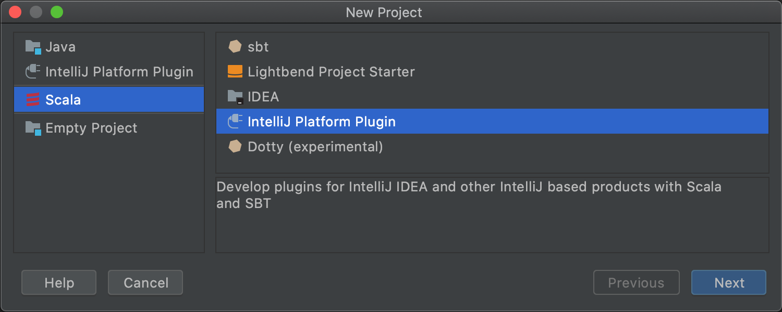The width and height of the screenshot is (782, 312).
Task: Close the New Project window with red button
Action: [x=16, y=12]
